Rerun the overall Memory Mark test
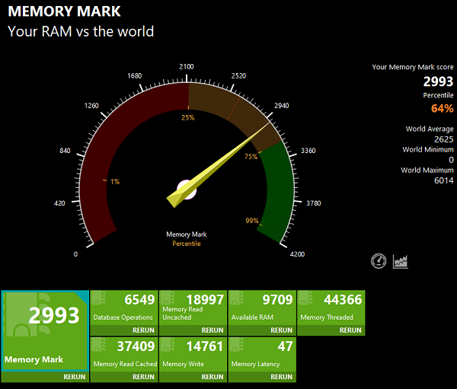457x389 pixels. pyautogui.click(x=75, y=377)
